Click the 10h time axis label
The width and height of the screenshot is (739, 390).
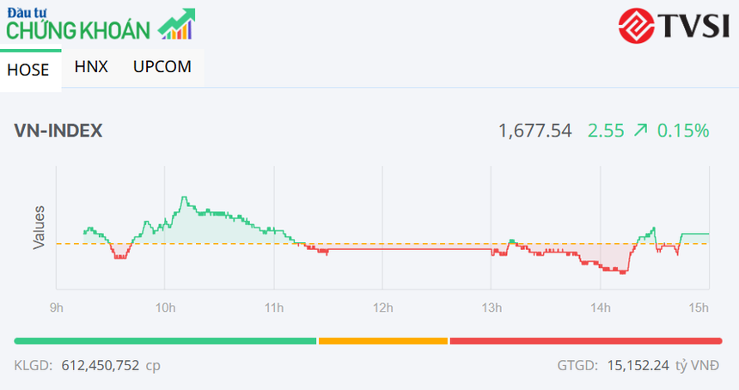(x=165, y=308)
